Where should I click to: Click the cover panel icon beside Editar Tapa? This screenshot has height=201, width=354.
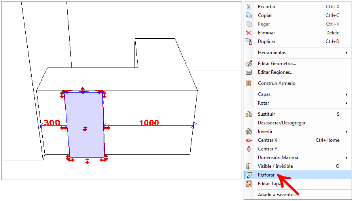(248, 184)
